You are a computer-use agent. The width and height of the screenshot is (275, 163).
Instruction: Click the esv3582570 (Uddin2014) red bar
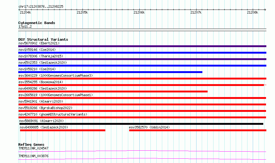click(x=198, y=130)
